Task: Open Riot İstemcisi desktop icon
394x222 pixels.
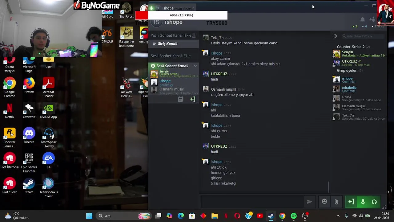Action: (x=10, y=161)
